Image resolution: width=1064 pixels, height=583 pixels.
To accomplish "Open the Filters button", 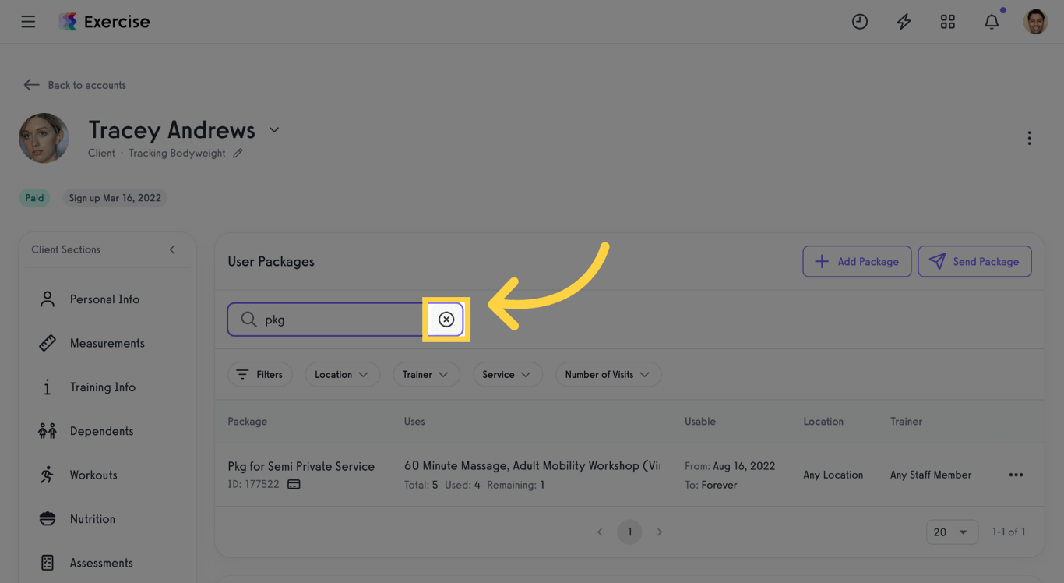I will [260, 375].
